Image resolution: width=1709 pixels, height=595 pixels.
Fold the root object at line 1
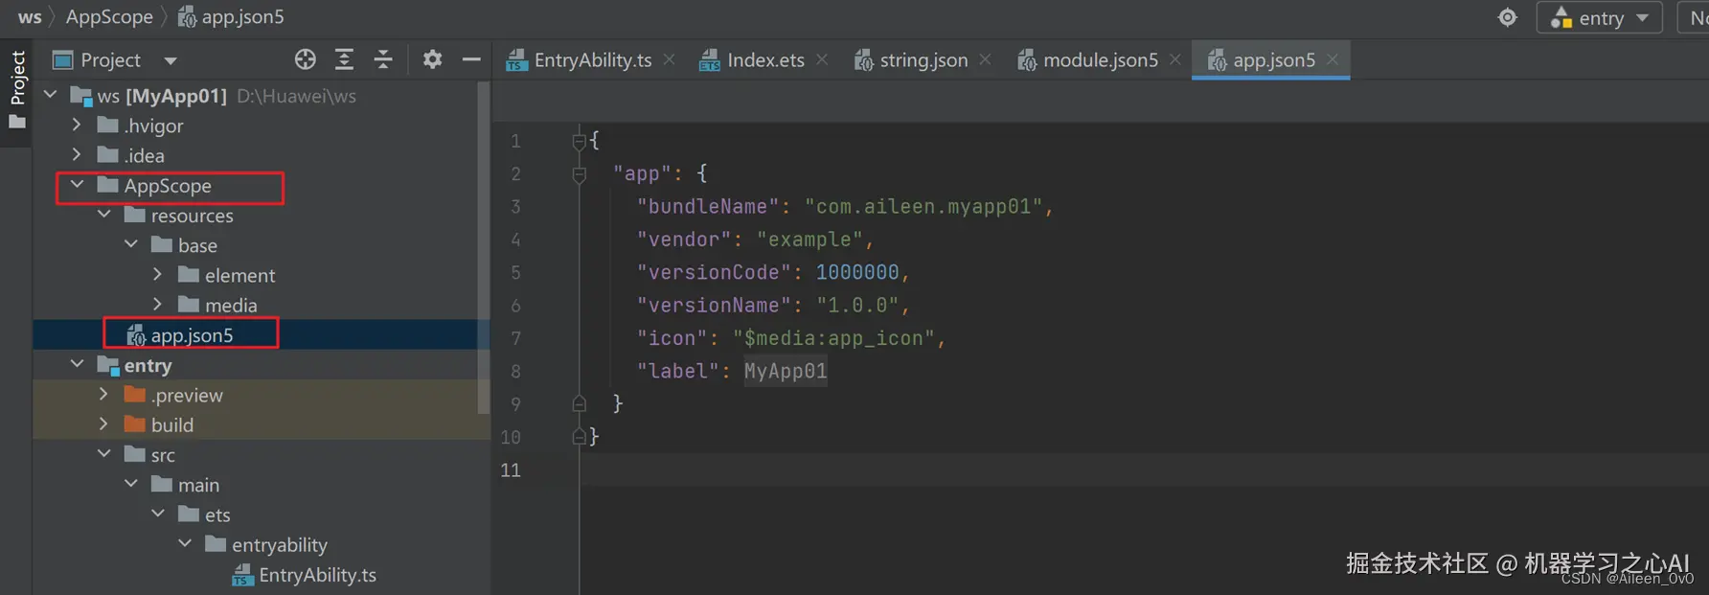(x=579, y=142)
